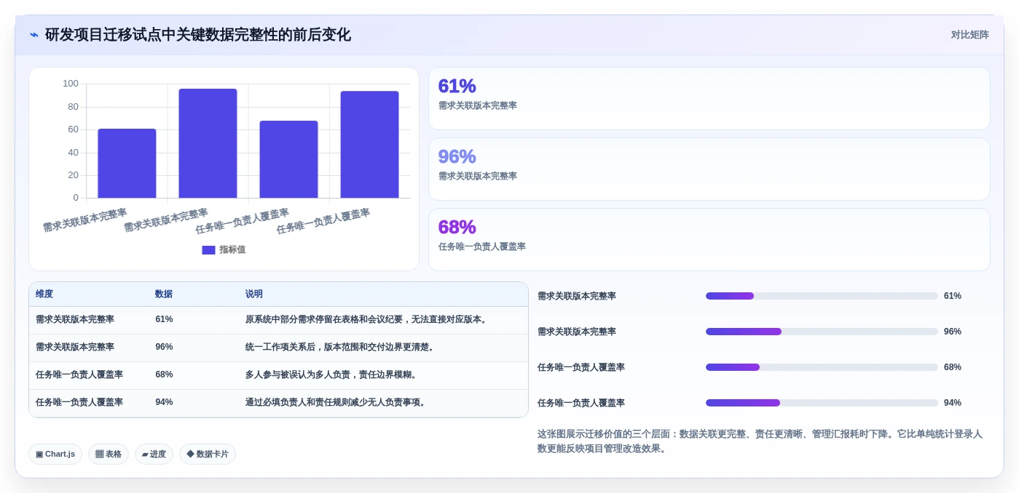
Task: Click the 任务唯一负责人覆盖率 label in the 68% card
Action: (481, 246)
